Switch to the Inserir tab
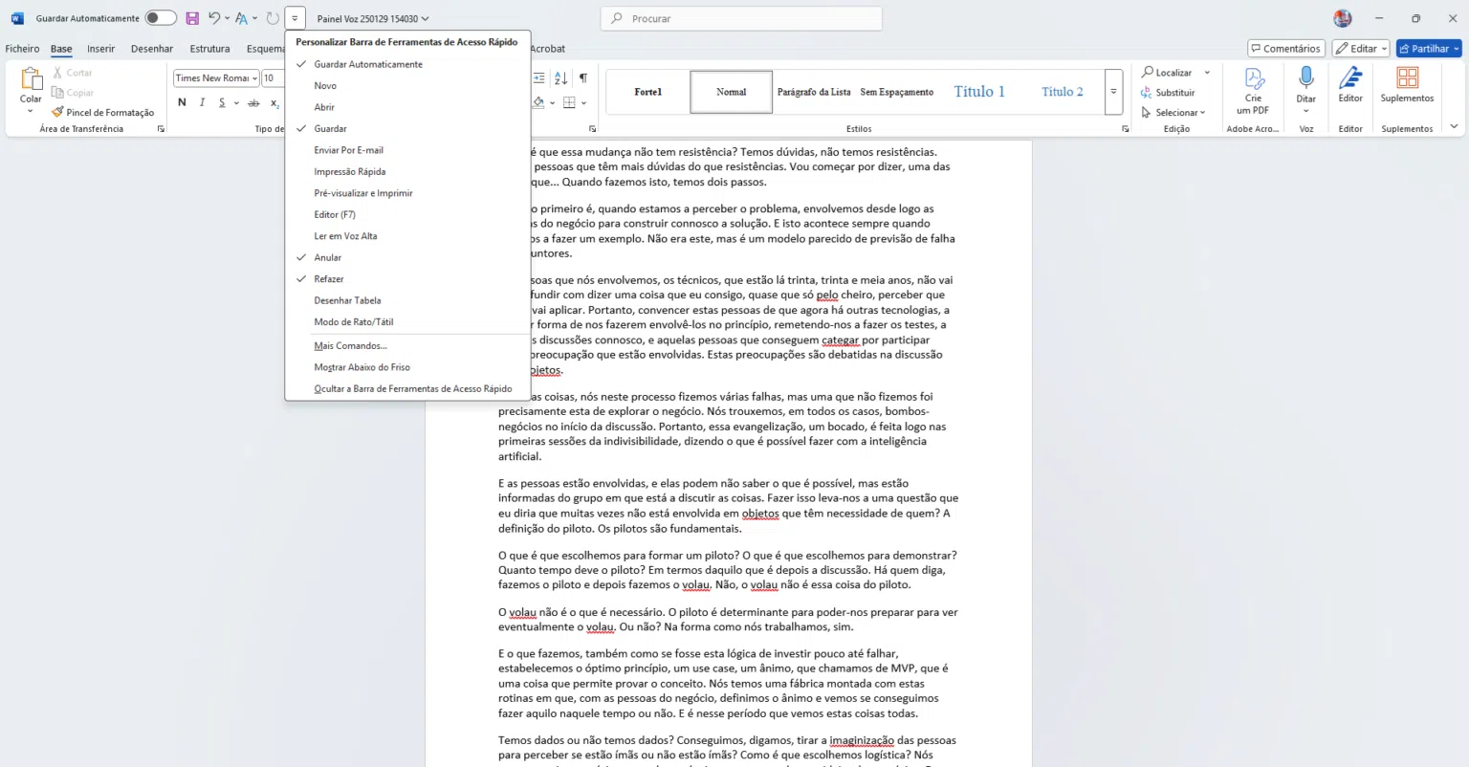The height and width of the screenshot is (767, 1469). point(100,49)
